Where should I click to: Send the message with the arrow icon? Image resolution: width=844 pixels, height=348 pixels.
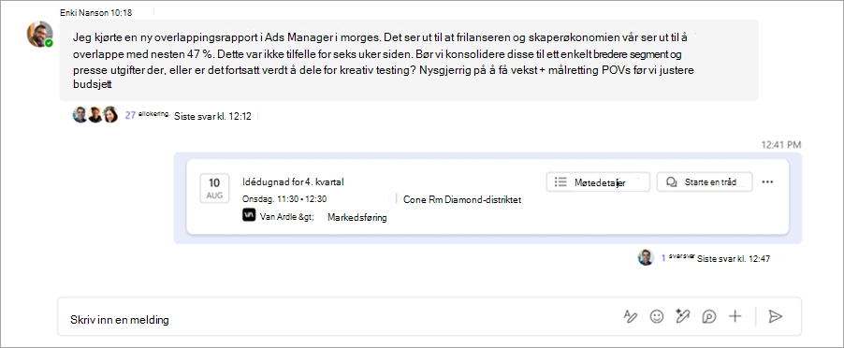click(x=775, y=317)
